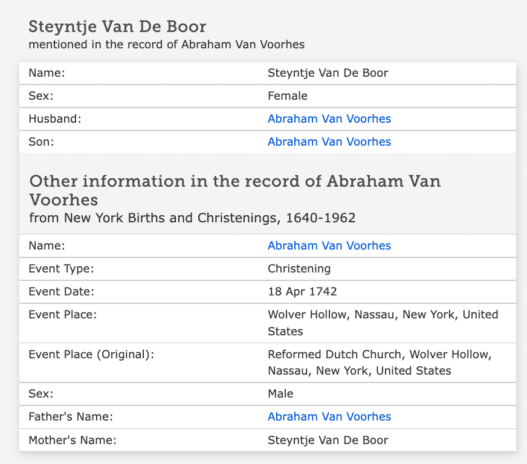Click the event date '18 Apr 1742'
527x464 pixels.
302,292
